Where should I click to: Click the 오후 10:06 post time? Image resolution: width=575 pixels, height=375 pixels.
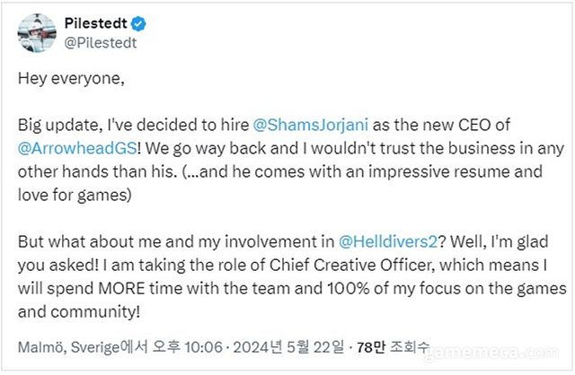(189, 344)
